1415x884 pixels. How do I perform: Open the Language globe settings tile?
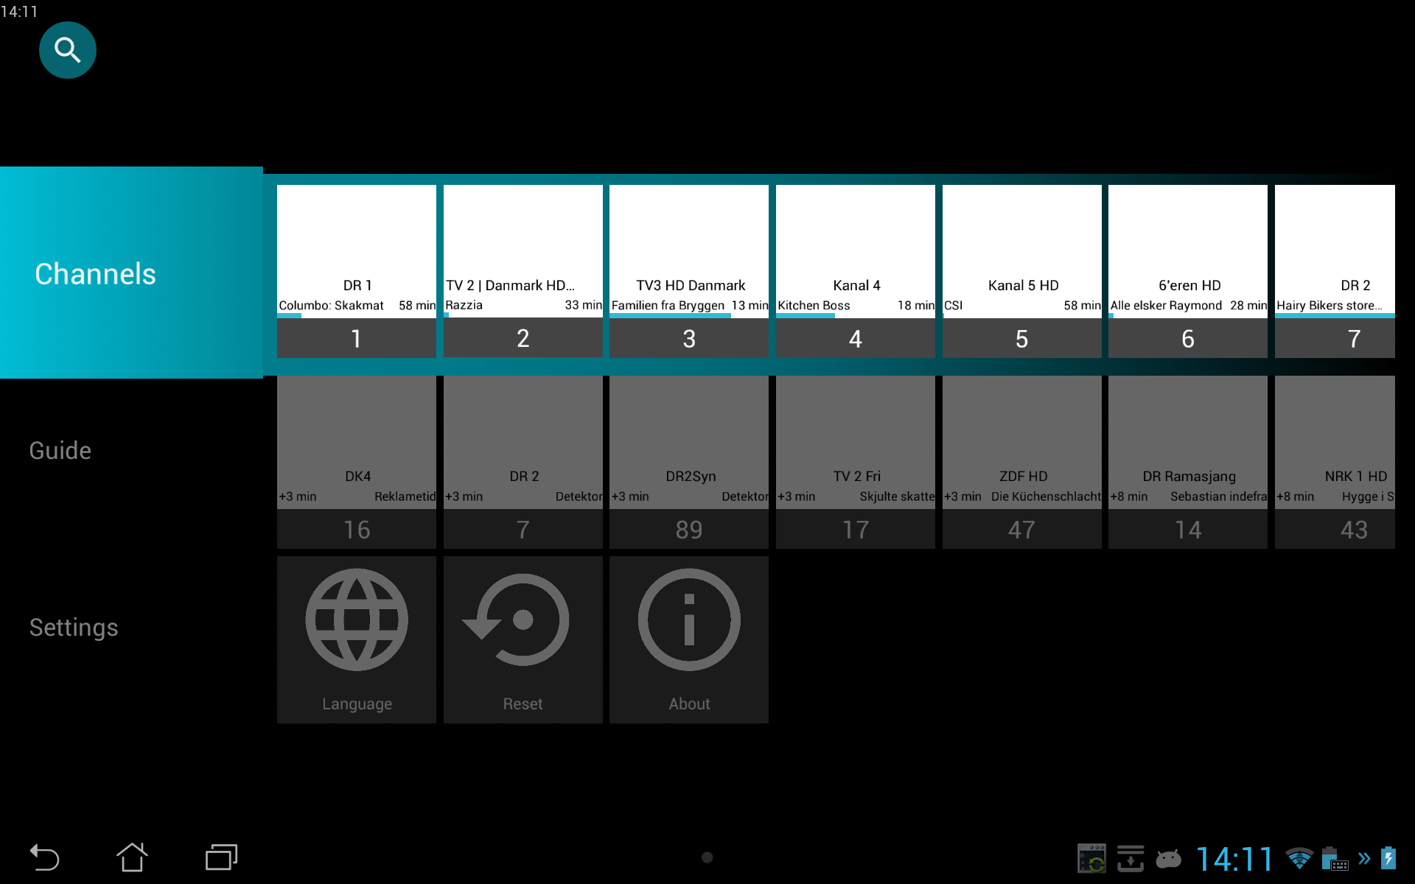click(357, 639)
